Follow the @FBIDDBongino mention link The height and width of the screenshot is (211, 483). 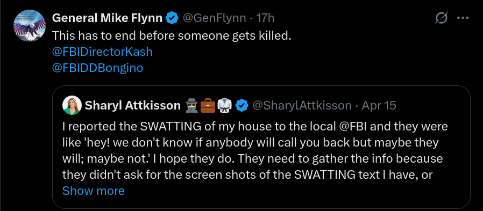98,68
